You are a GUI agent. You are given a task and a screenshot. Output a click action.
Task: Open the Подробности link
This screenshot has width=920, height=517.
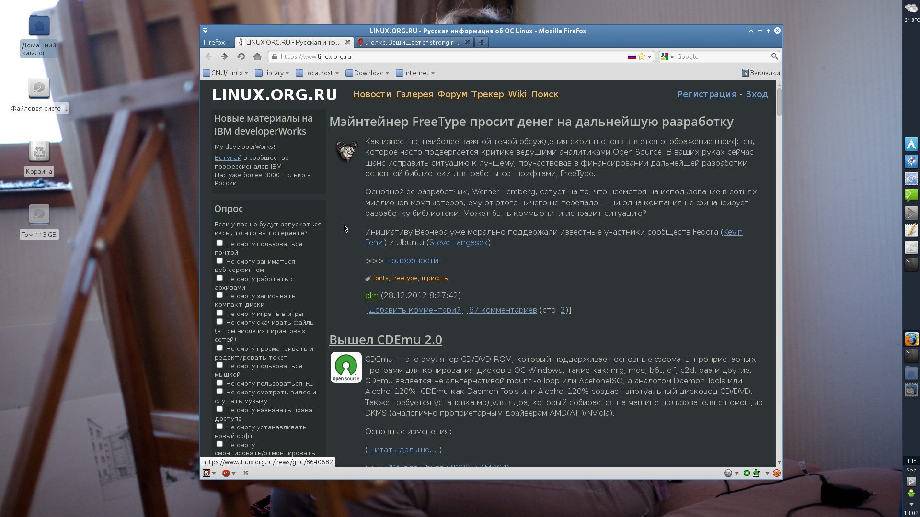(x=412, y=260)
